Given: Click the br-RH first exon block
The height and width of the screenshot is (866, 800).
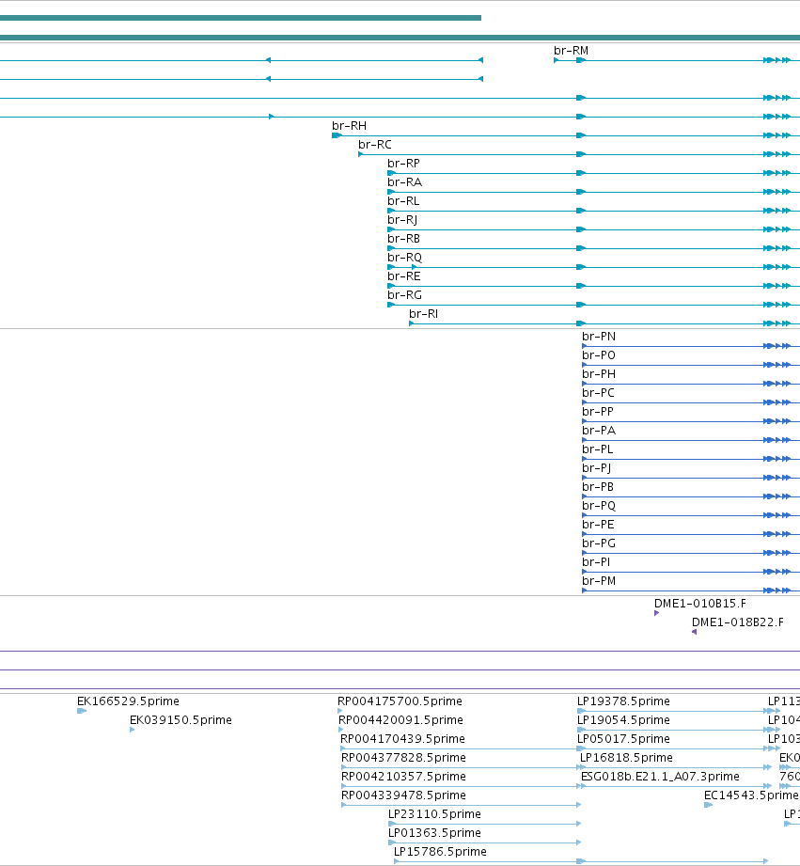Looking at the screenshot, I should pos(337,135).
